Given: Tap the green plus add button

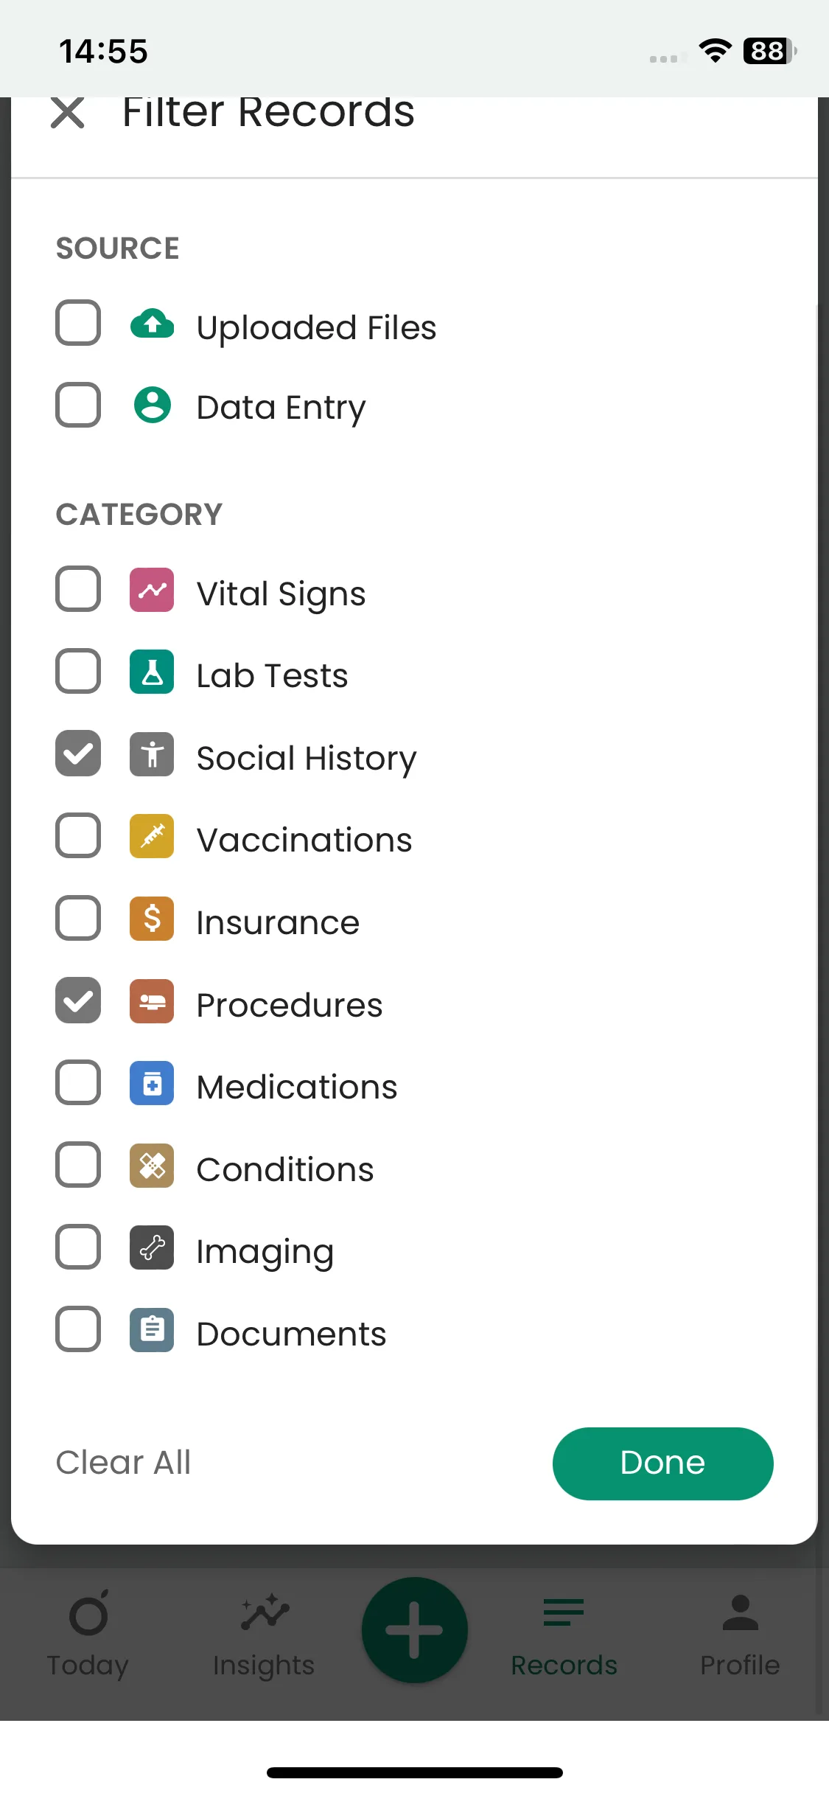Looking at the screenshot, I should (414, 1629).
